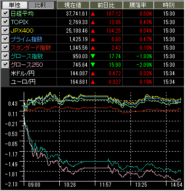Click the red up arrow for ユーロ/円

[93, 82]
